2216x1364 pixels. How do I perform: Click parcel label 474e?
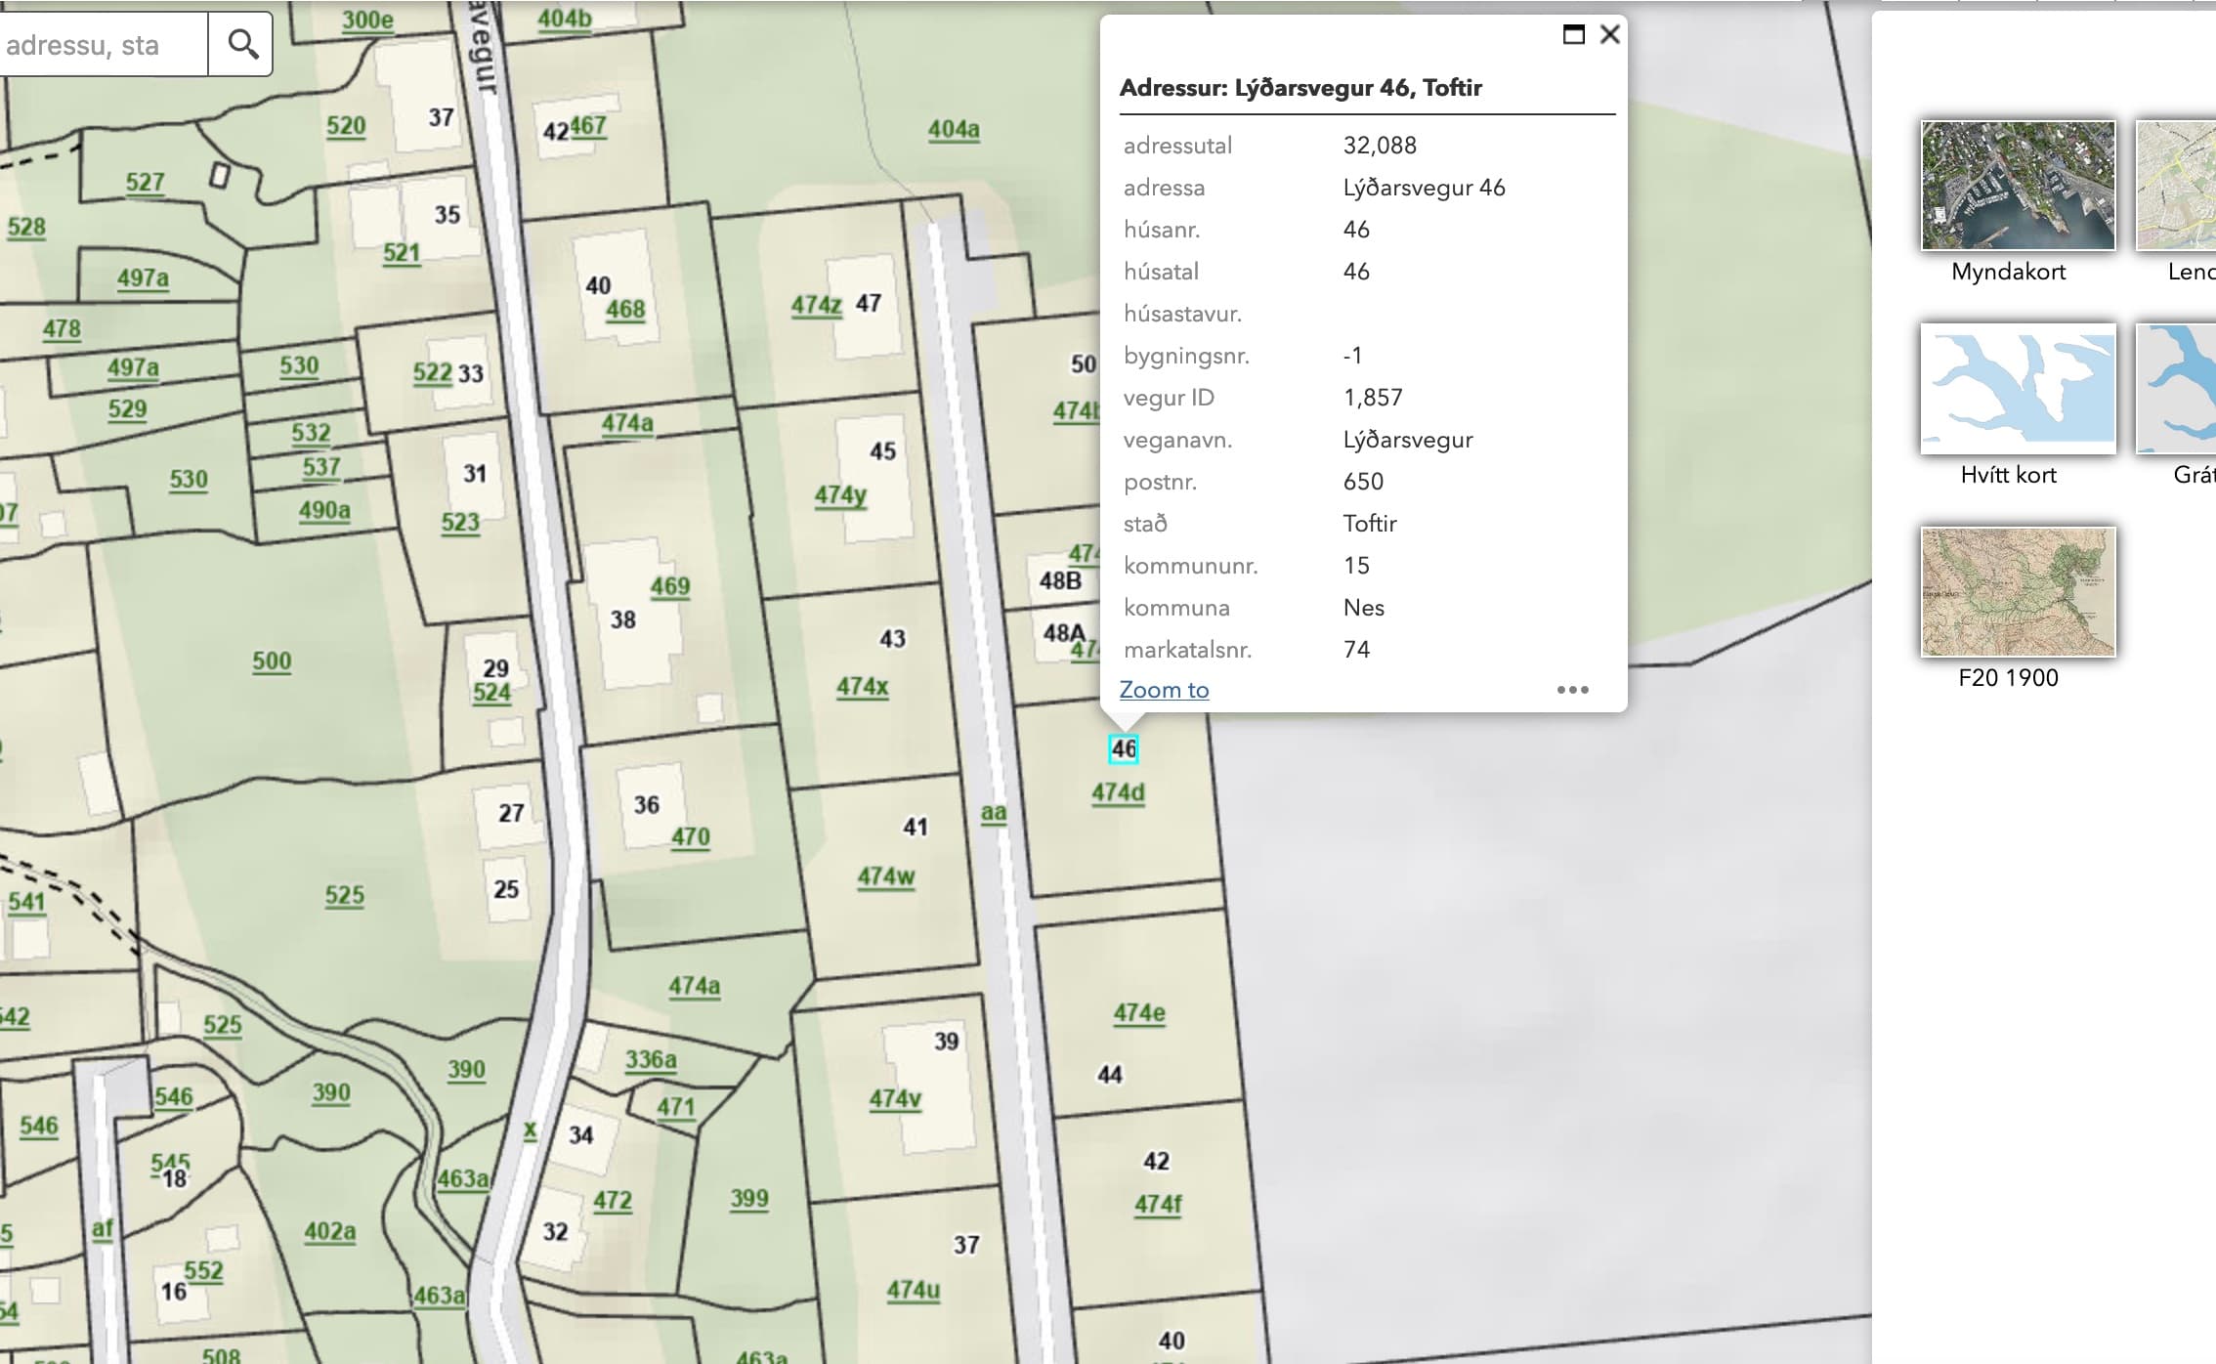pyautogui.click(x=1139, y=1013)
